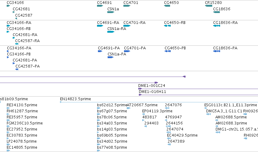Screen dimensions: 258x152
Task: Select bs62d12.5prime EST label
Action: click(x=112, y=105)
